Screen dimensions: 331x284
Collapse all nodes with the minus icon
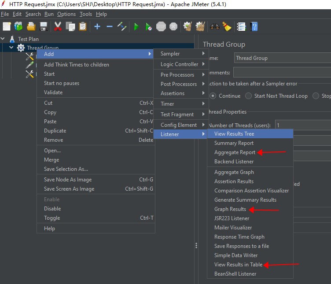click(x=109, y=26)
